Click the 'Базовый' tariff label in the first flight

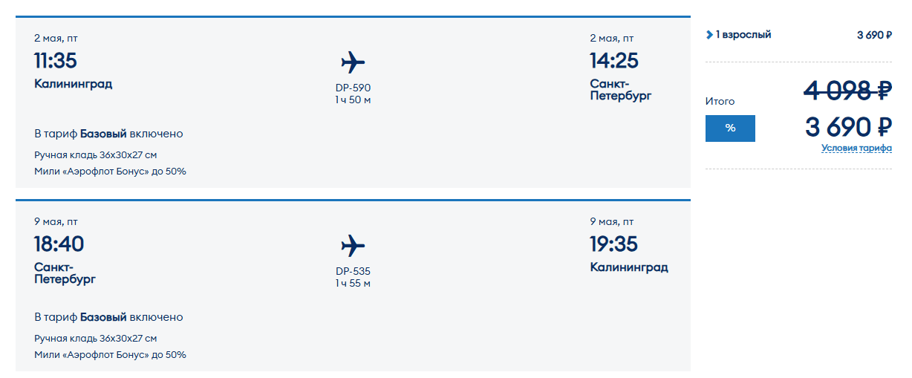(x=103, y=134)
